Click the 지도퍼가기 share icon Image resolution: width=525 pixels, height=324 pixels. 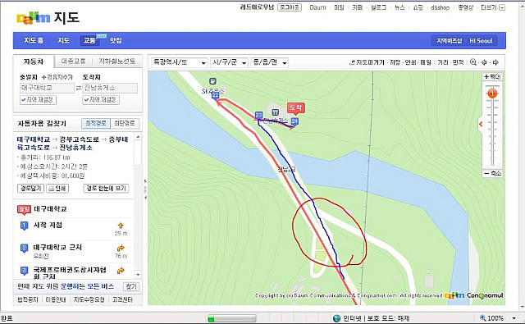tap(352, 62)
